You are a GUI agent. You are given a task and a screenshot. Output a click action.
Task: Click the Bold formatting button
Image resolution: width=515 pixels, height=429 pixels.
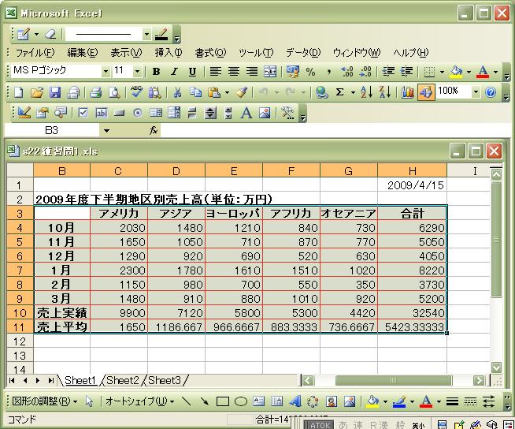click(157, 72)
